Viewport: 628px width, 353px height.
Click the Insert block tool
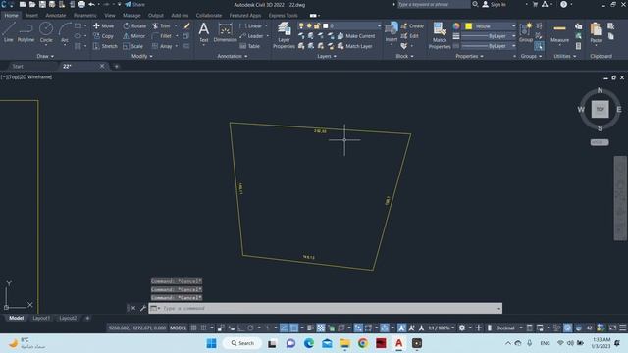coord(392,32)
